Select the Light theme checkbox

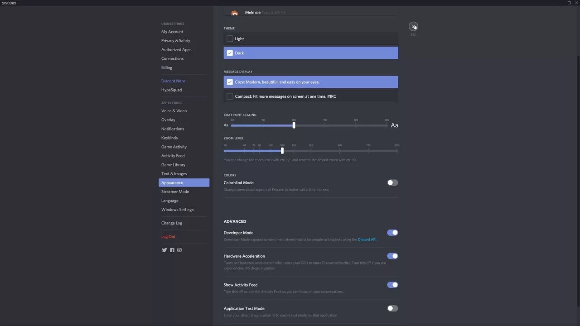[230, 39]
